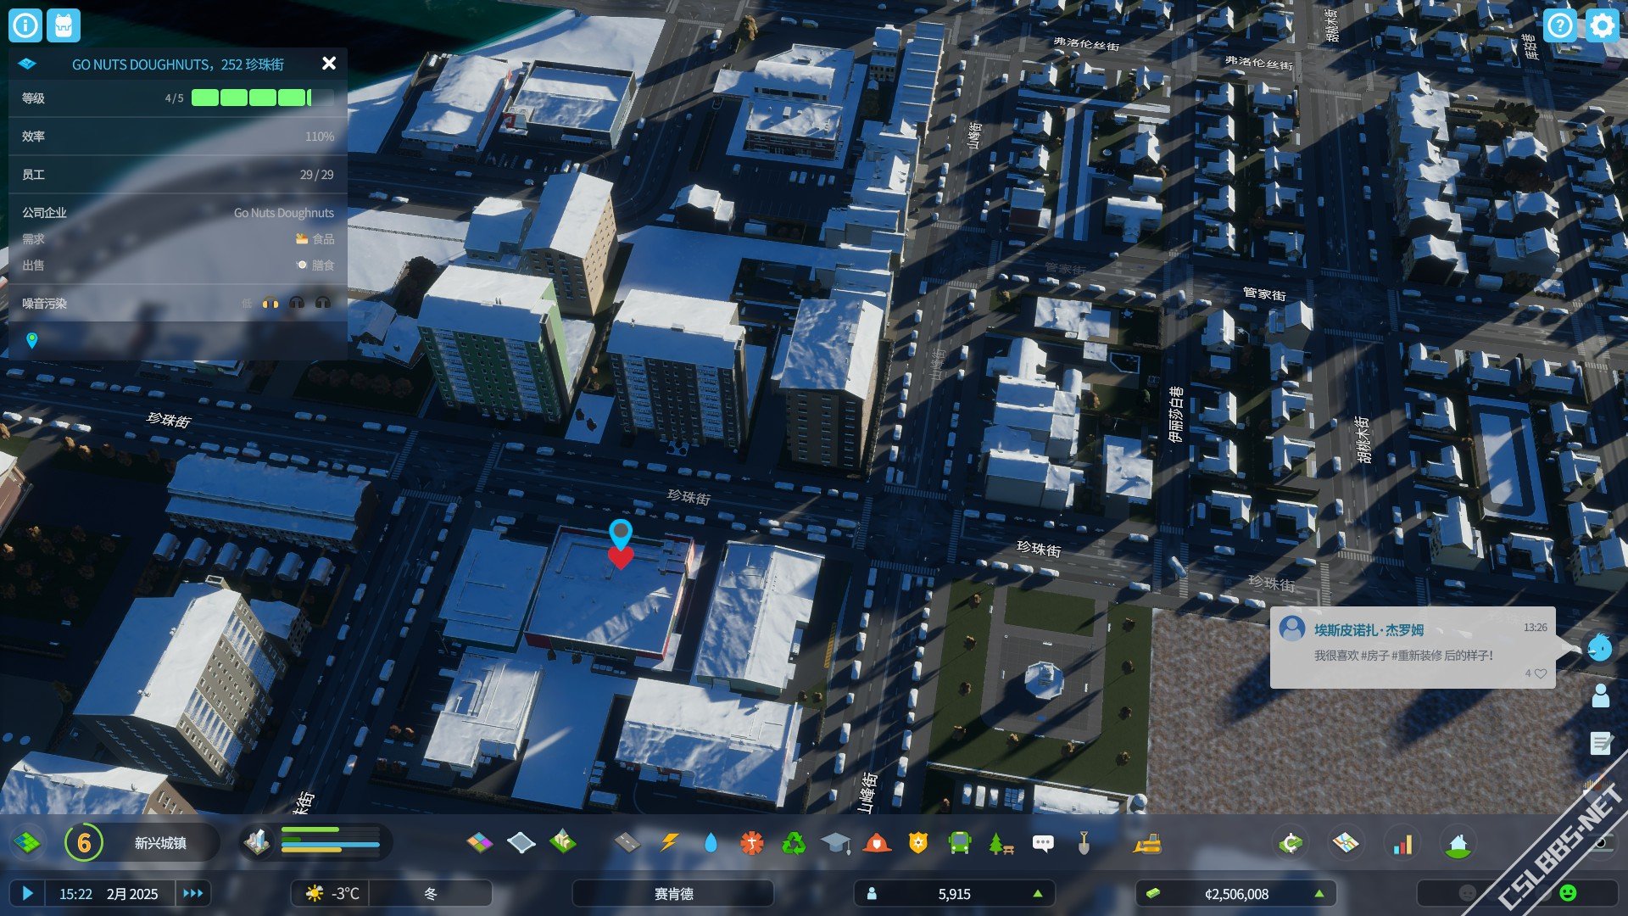Toggle the game pause/play button
This screenshot has height=916, width=1628.
tap(27, 893)
